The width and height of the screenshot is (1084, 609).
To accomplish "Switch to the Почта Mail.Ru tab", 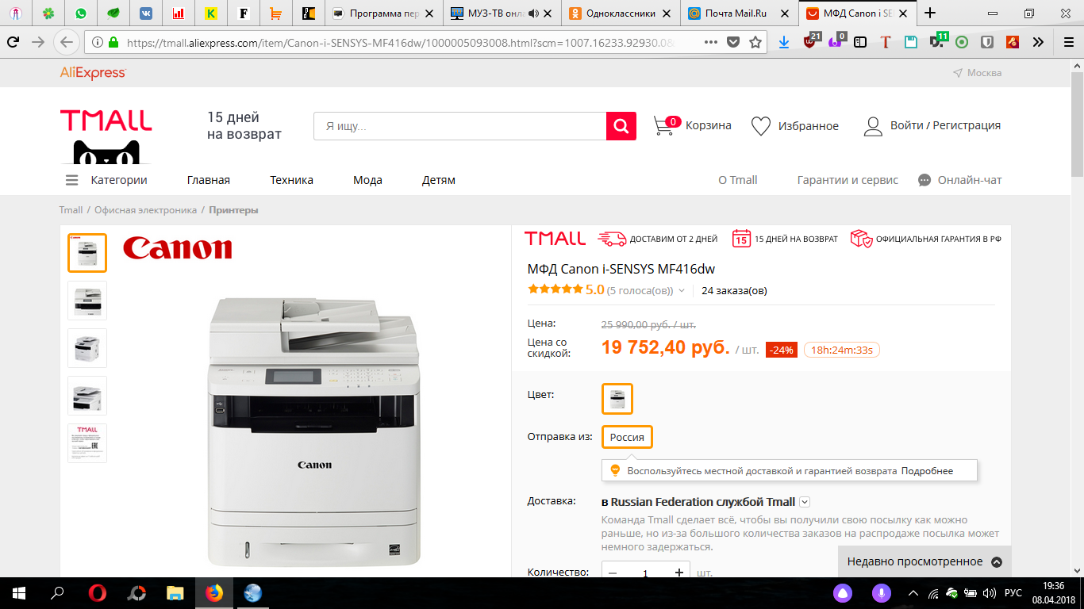I will point(740,13).
